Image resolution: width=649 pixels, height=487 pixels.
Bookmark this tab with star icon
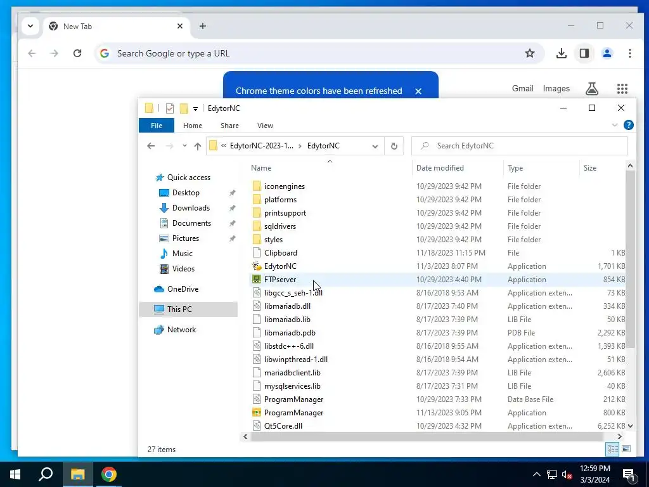coord(530,53)
